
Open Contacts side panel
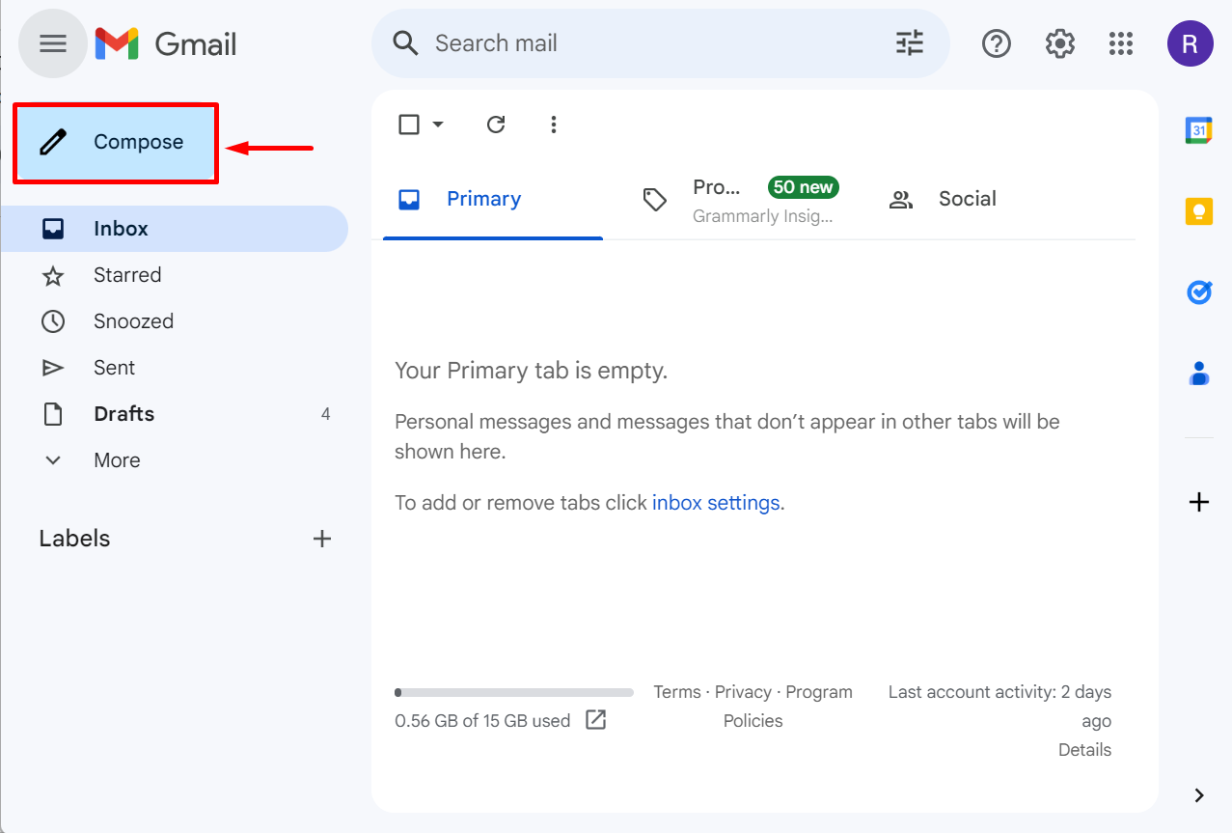pos(1198,373)
